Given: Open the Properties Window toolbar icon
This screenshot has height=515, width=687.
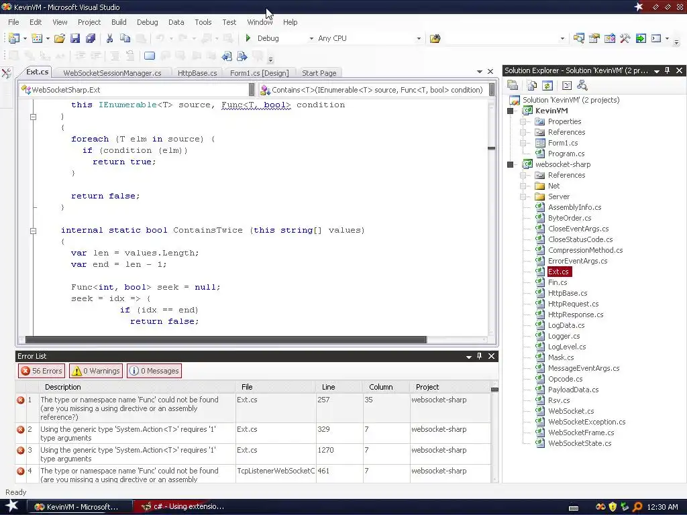Looking at the screenshot, I should point(594,38).
